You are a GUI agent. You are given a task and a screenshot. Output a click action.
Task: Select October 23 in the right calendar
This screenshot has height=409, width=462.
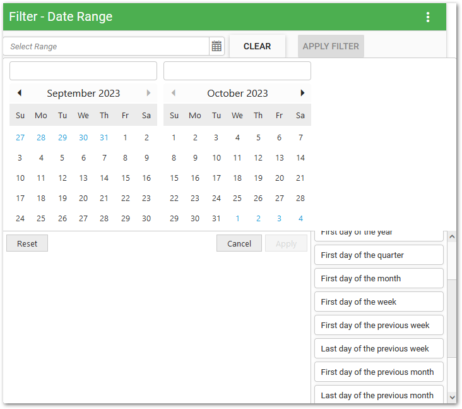[195, 198]
